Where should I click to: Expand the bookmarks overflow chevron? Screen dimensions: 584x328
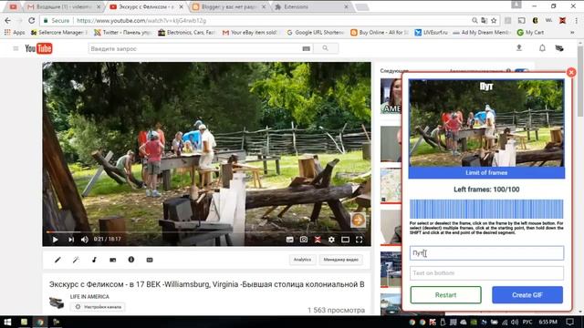click(x=572, y=33)
